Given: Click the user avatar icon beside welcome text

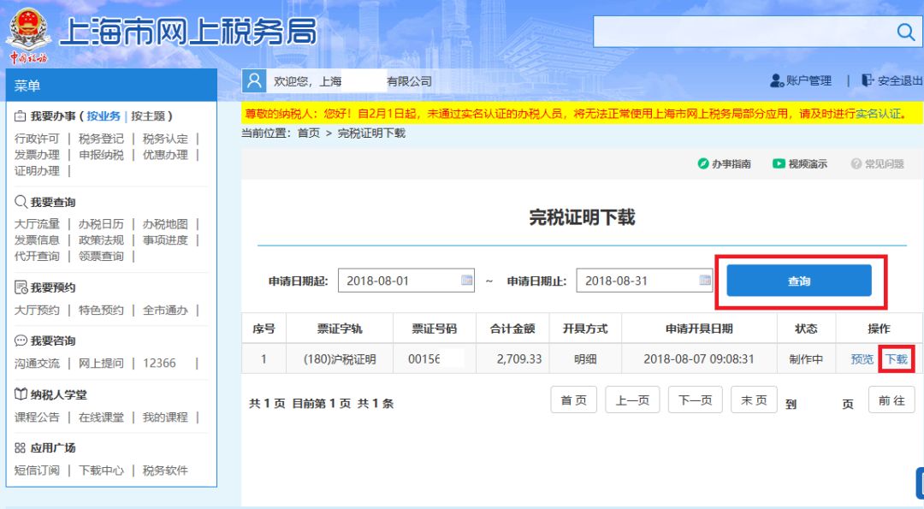Looking at the screenshot, I should tap(254, 80).
